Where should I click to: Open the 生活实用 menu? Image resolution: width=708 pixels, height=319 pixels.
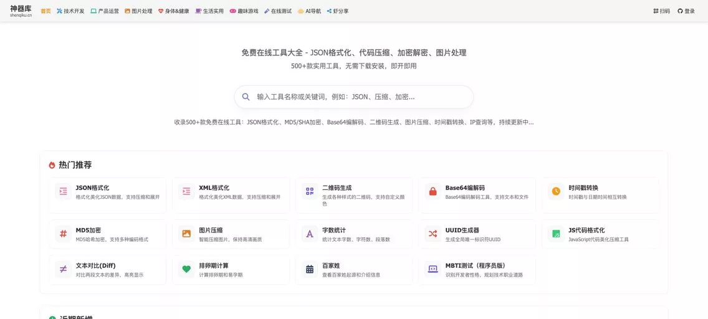click(209, 11)
